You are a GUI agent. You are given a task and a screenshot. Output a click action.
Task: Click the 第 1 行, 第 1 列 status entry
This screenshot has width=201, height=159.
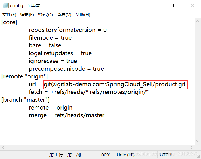click(x=65, y=155)
